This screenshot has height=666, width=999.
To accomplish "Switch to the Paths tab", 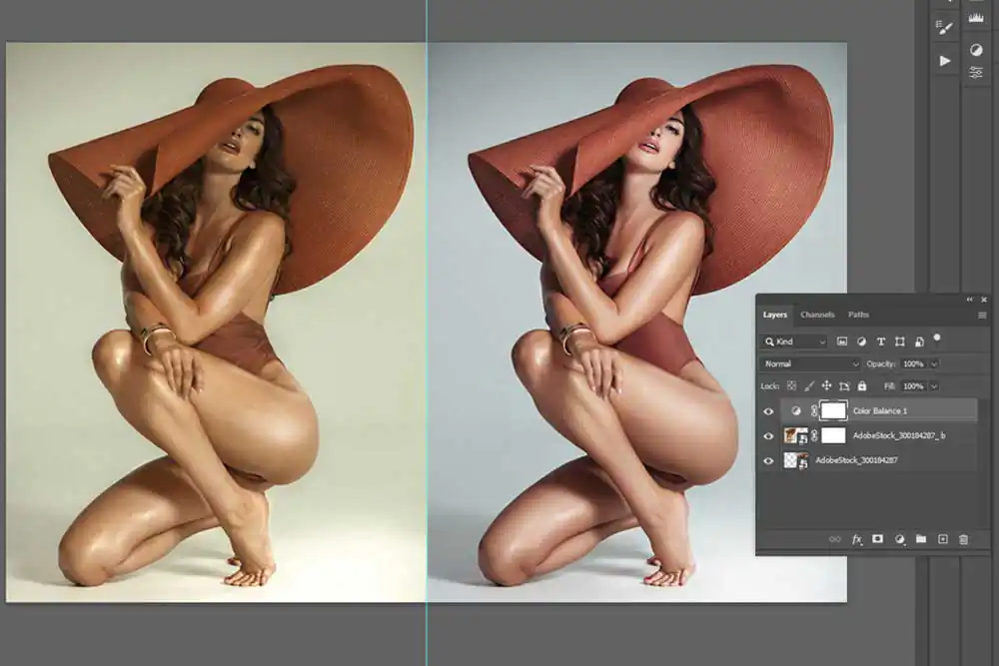I will click(x=859, y=316).
